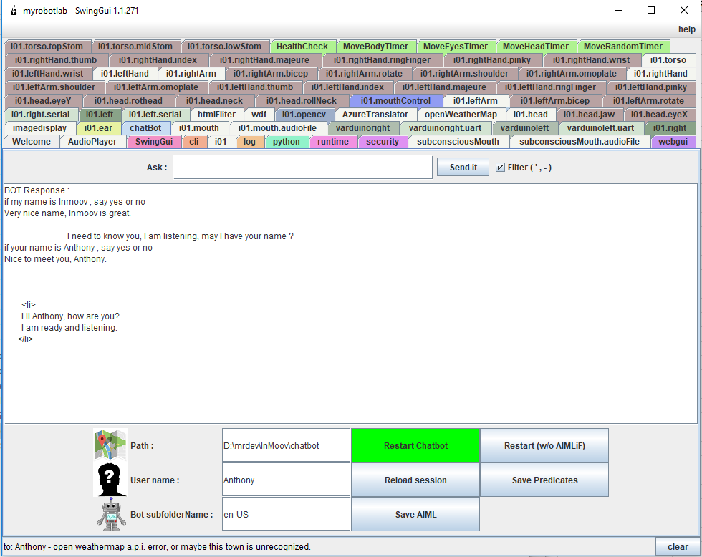Toggle the Filter ( ' , - ) checkbox
The height and width of the screenshot is (557, 702).
pos(499,167)
